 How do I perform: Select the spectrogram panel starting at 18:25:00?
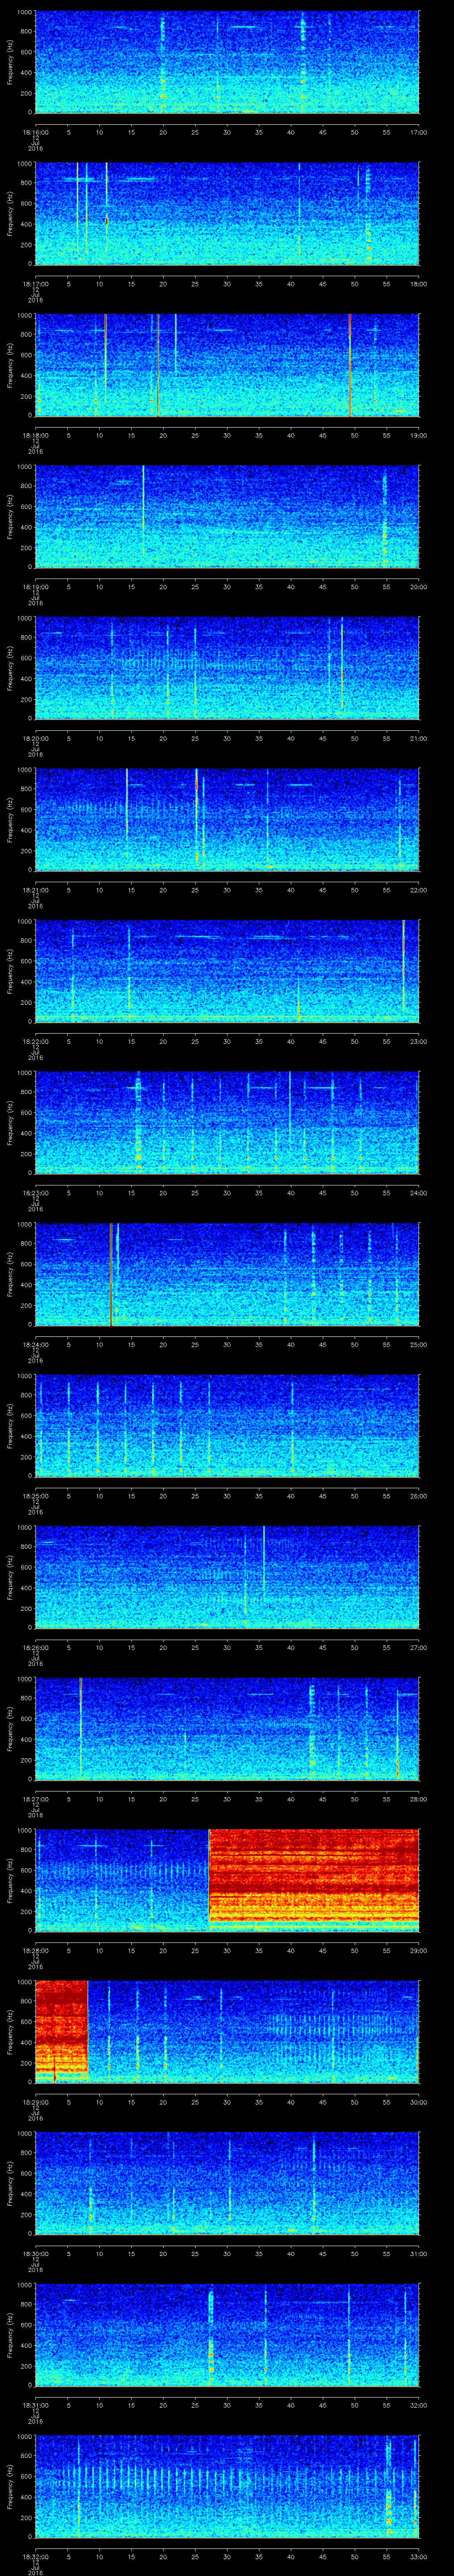click(227, 1426)
